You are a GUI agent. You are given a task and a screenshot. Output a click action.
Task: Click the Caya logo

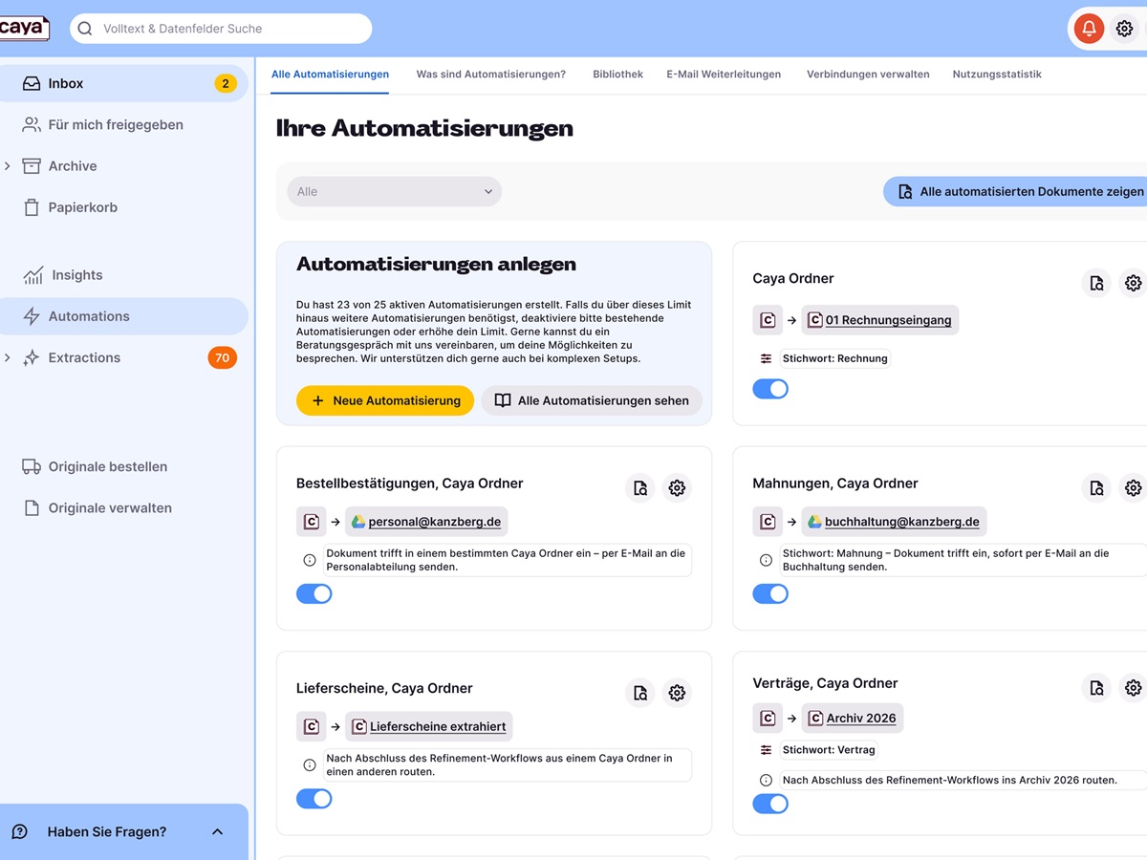point(24,28)
